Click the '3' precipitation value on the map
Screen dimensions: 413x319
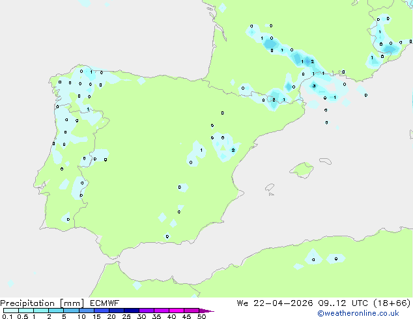click(x=314, y=86)
